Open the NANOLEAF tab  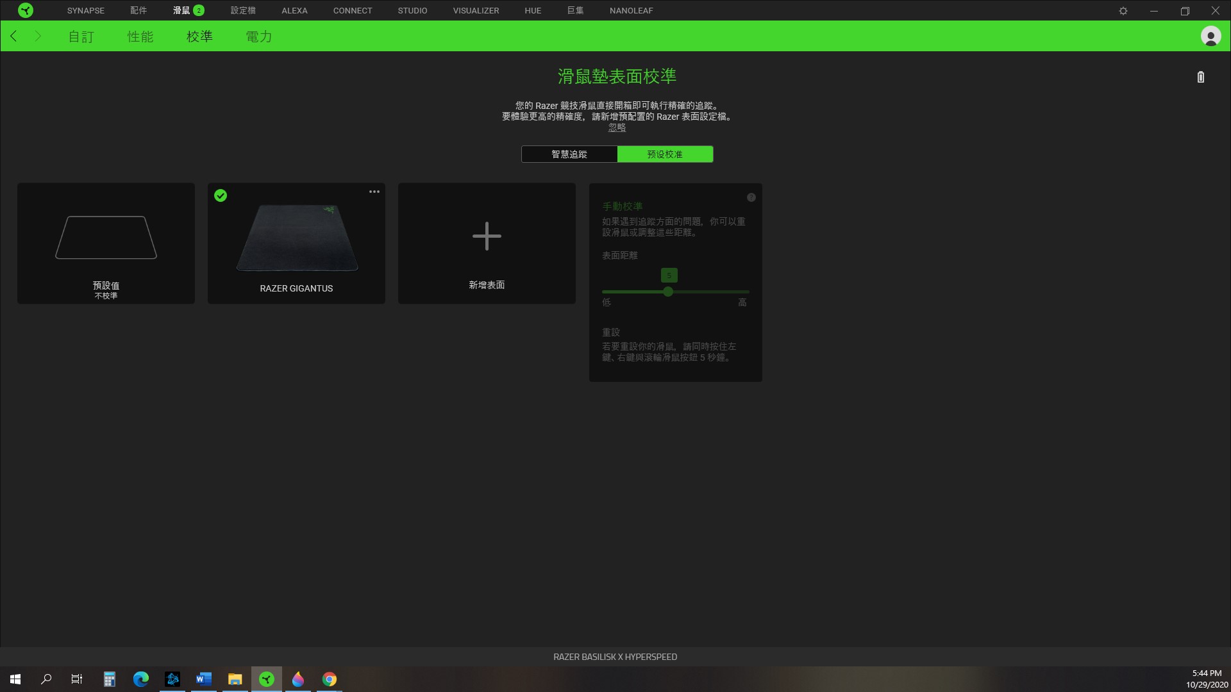click(632, 10)
